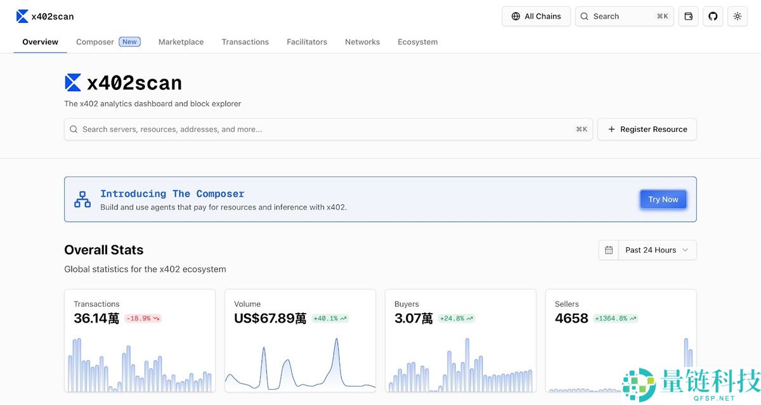Viewport: 761px width, 405px height.
Task: Toggle the light/dark theme sun icon
Action: click(x=737, y=16)
